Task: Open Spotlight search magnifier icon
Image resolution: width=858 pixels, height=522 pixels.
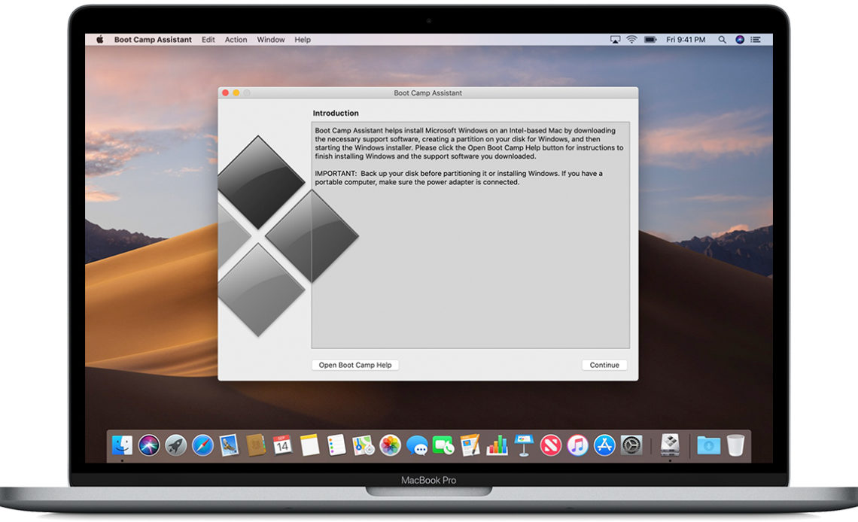Action: [x=723, y=39]
